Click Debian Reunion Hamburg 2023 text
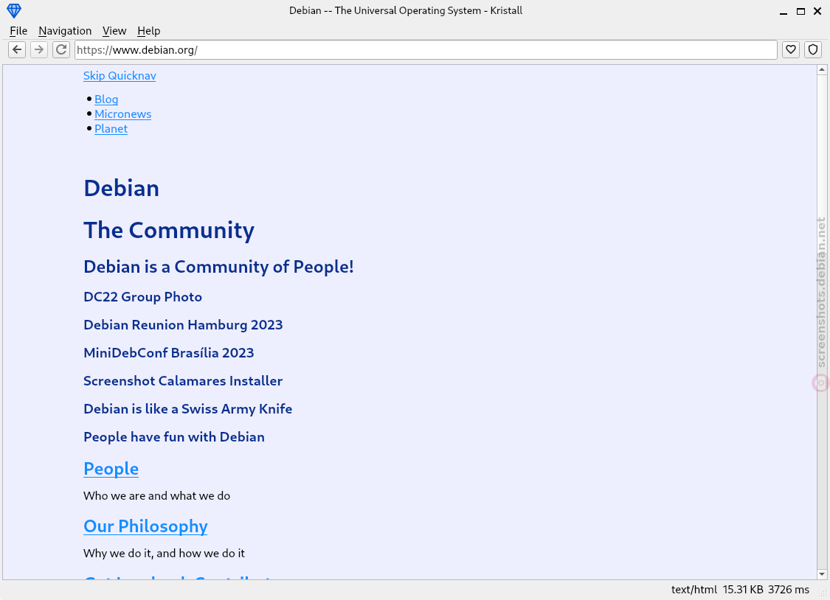 [x=183, y=325]
